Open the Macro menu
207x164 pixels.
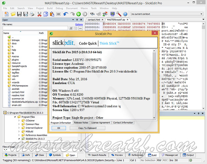point(84,8)
